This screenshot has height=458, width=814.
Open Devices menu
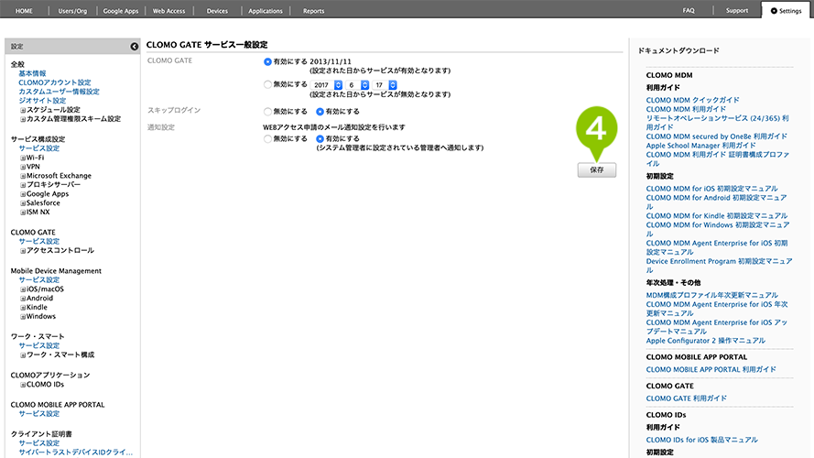pos(217,11)
